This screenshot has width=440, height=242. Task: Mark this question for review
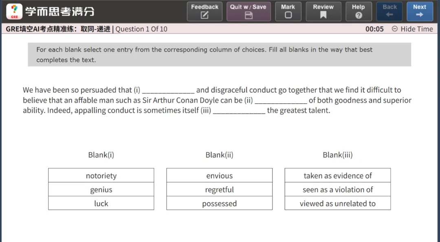click(288, 11)
